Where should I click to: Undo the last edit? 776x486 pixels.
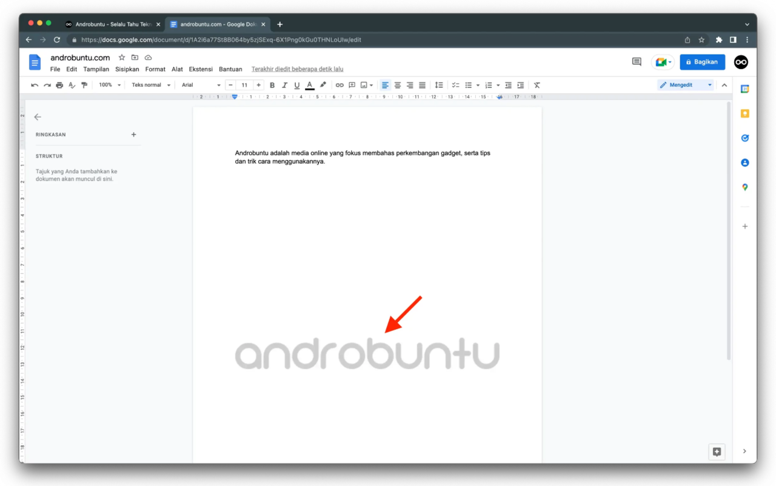click(35, 85)
